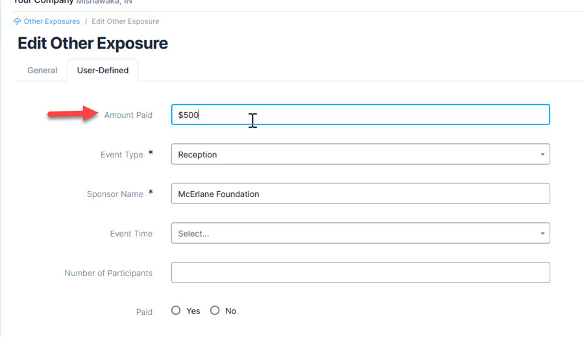
Task: Switch to the General tab
Action: tap(42, 70)
